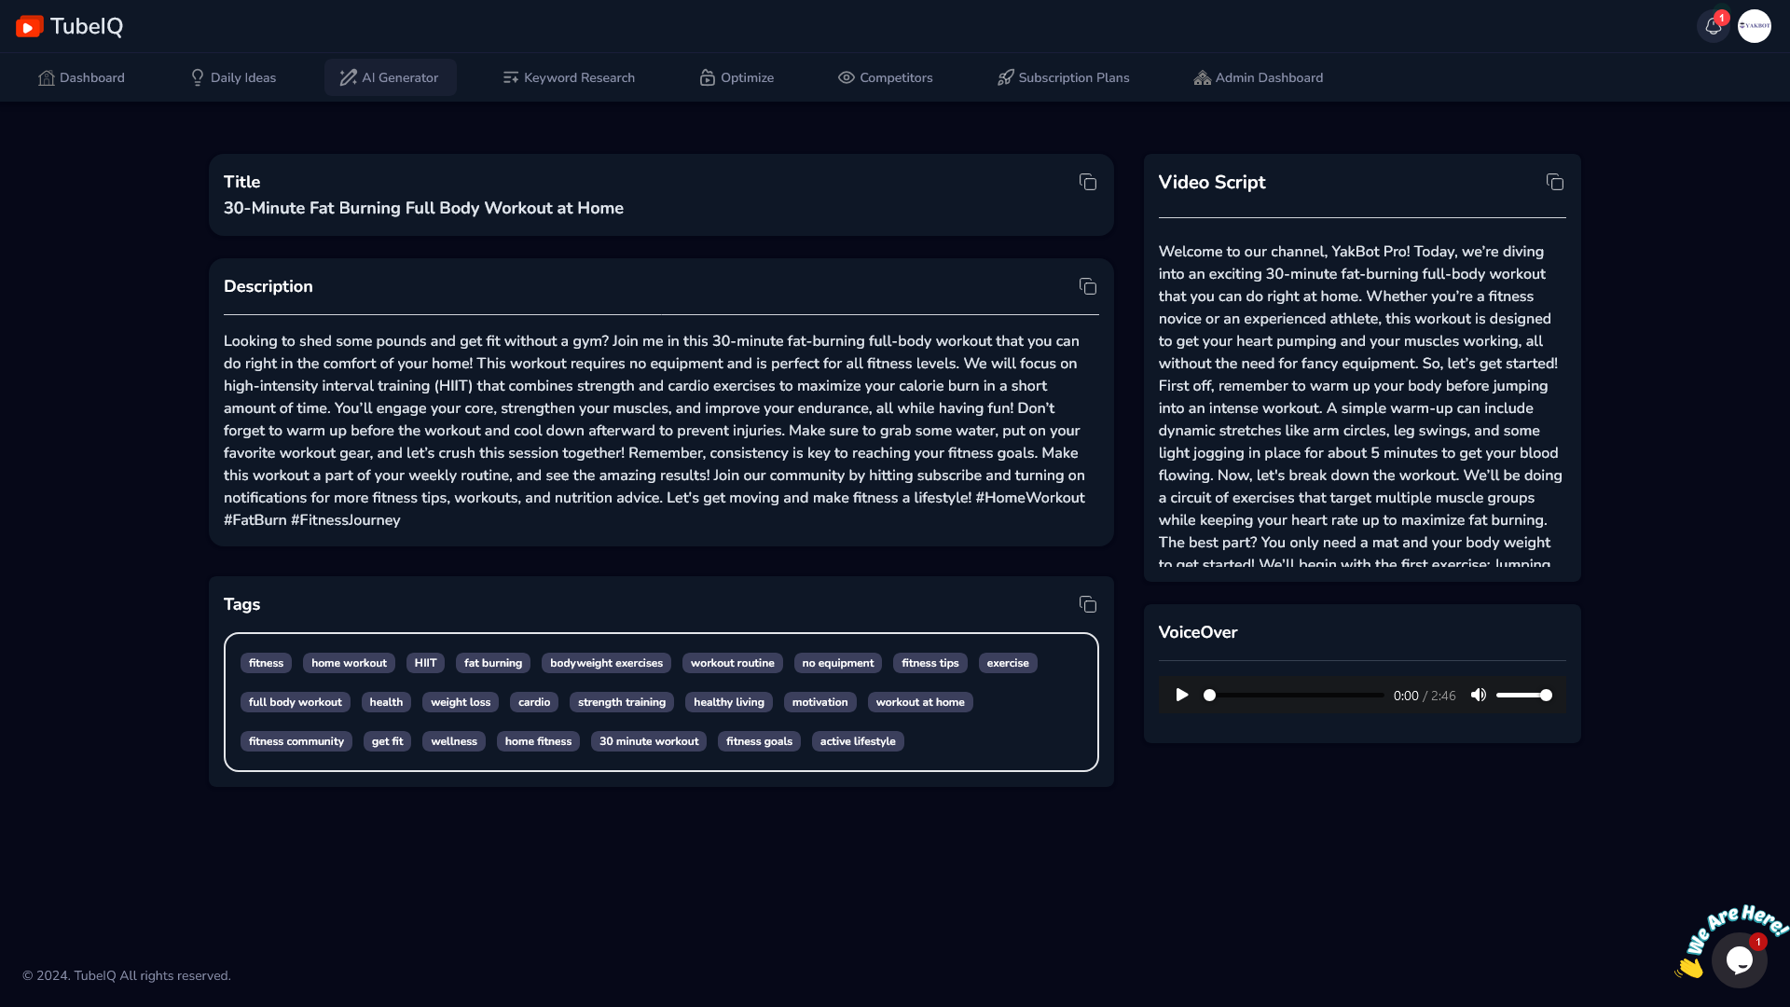Open the YakBot profile avatar
Image resolution: width=1790 pixels, height=1007 pixels.
[1754, 26]
